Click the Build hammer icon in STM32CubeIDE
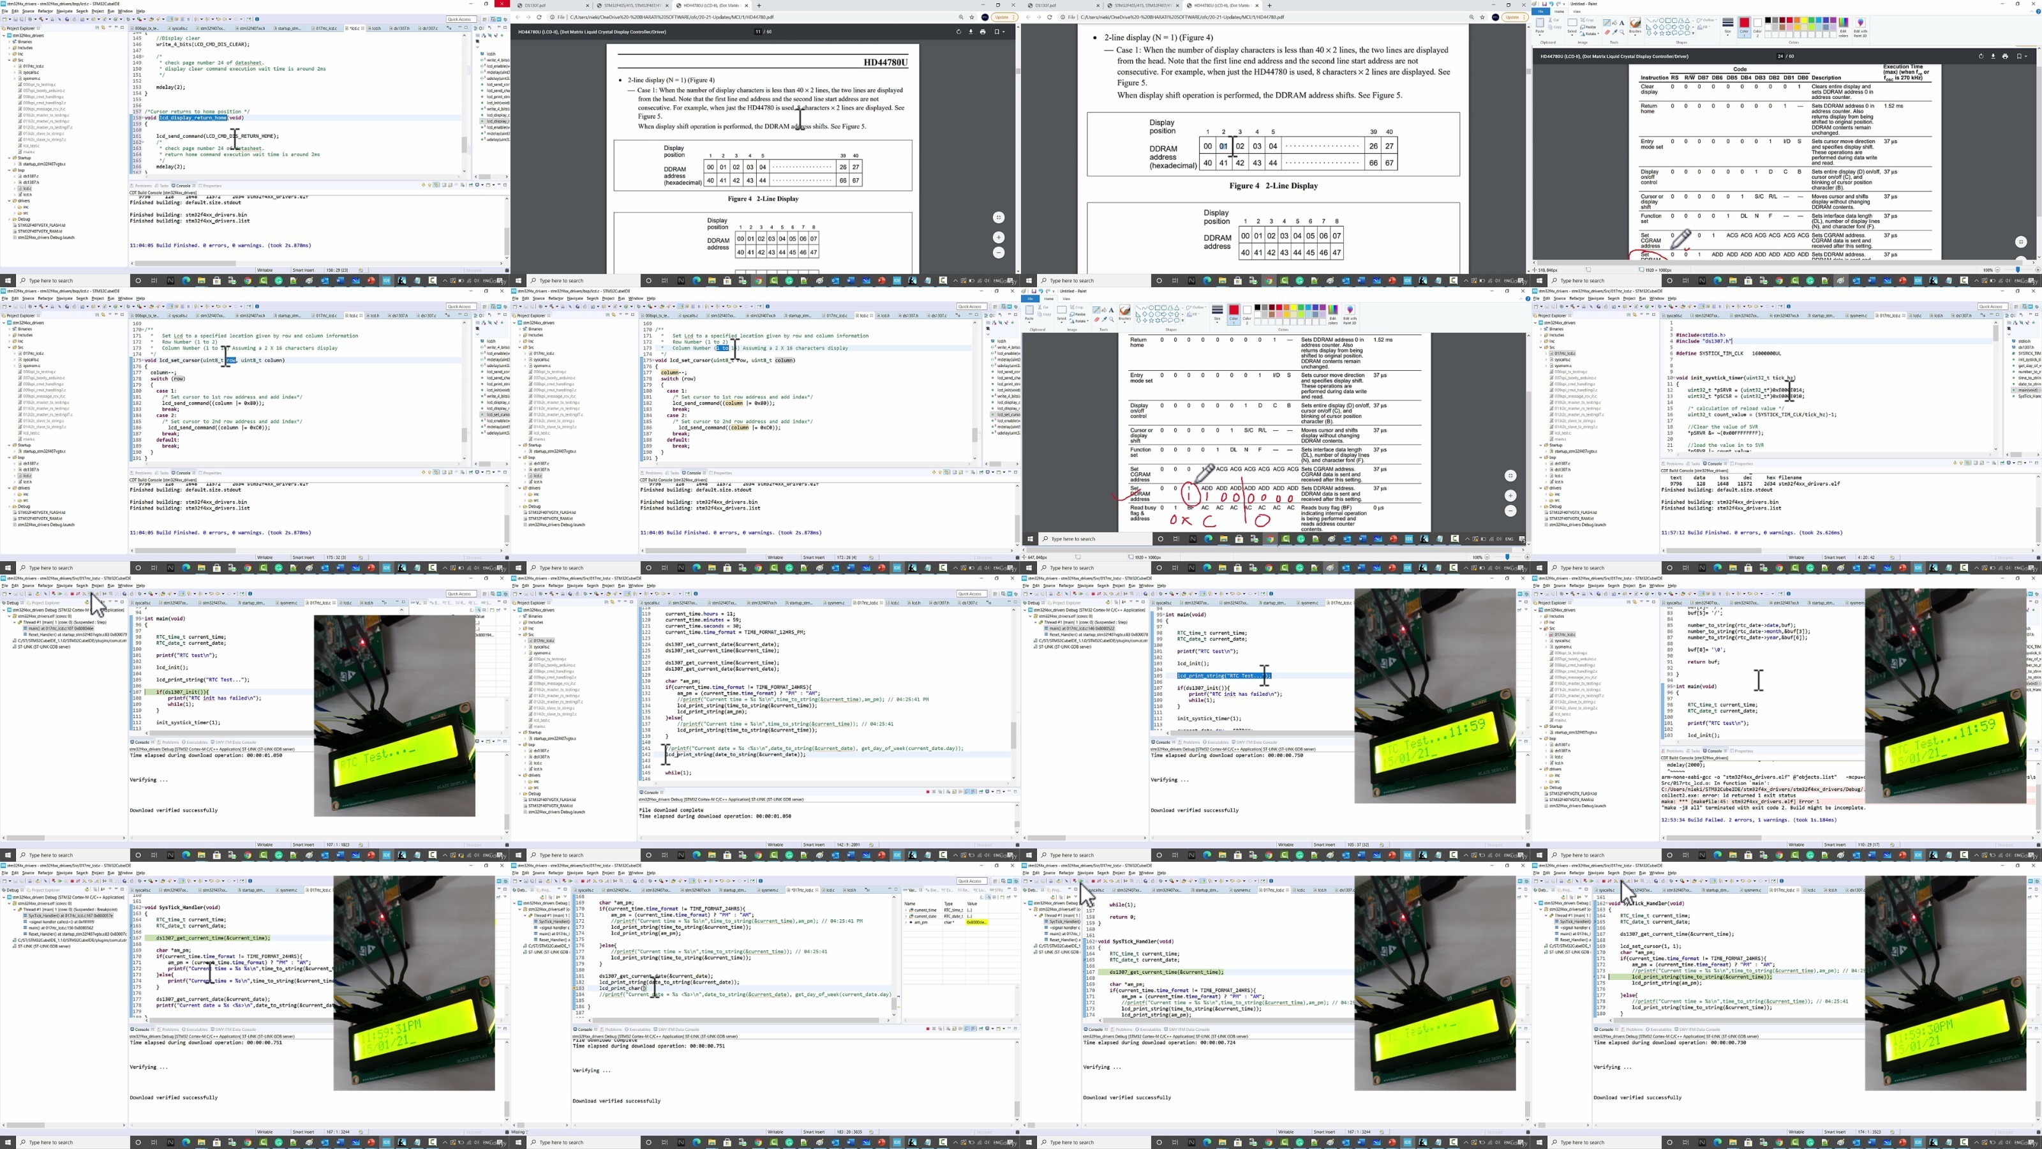The height and width of the screenshot is (1149, 2042). point(42,20)
